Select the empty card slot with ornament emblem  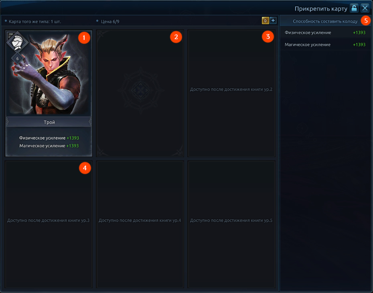(x=140, y=94)
